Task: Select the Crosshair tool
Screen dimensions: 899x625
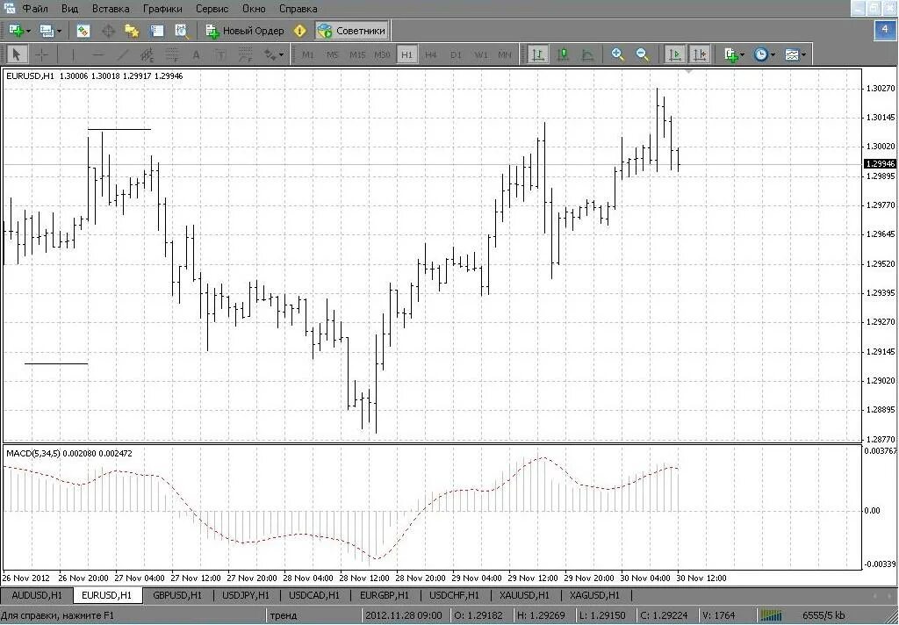Action: click(42, 55)
